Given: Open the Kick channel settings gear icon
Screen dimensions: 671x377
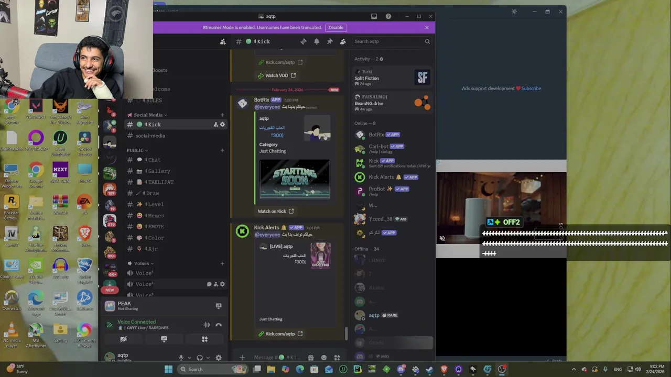Looking at the screenshot, I should [x=222, y=125].
